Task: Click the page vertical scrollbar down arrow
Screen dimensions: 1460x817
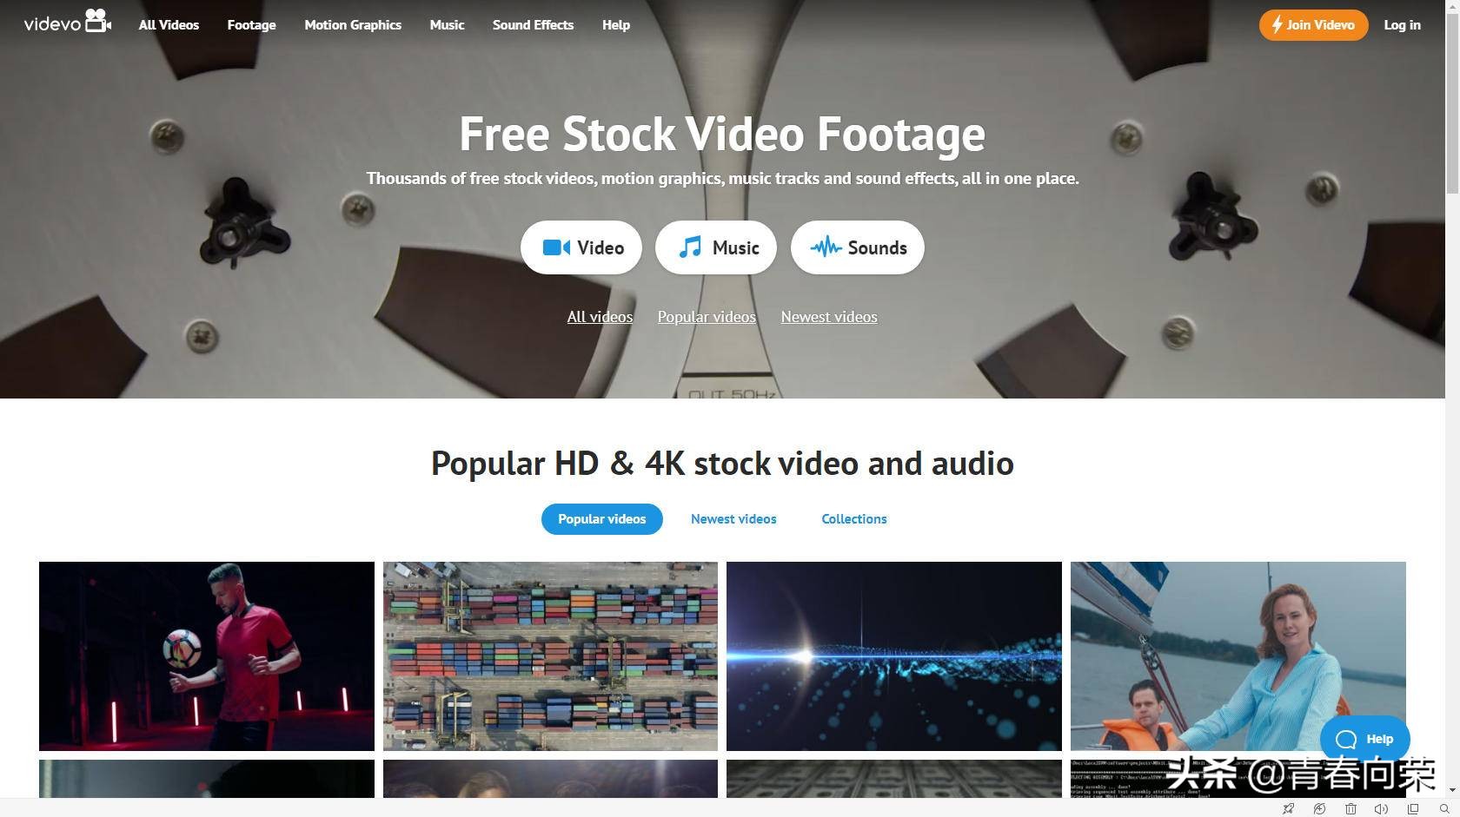Action: 1452,791
